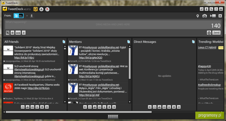Add another account with + person button
The height and width of the screenshot is (121, 226).
pos(29,15)
